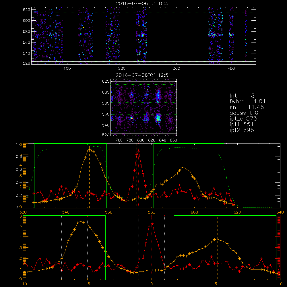Click y-axis label 540 of the wide spectrogram
Viewport: 287px width, 287px height.
pos(26,53)
